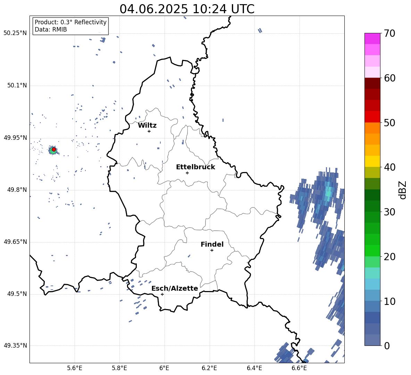This screenshot has height=375, width=411.
Task: Click the 'Product: 0.3° Reflectivity' text
Action: pyautogui.click(x=70, y=22)
